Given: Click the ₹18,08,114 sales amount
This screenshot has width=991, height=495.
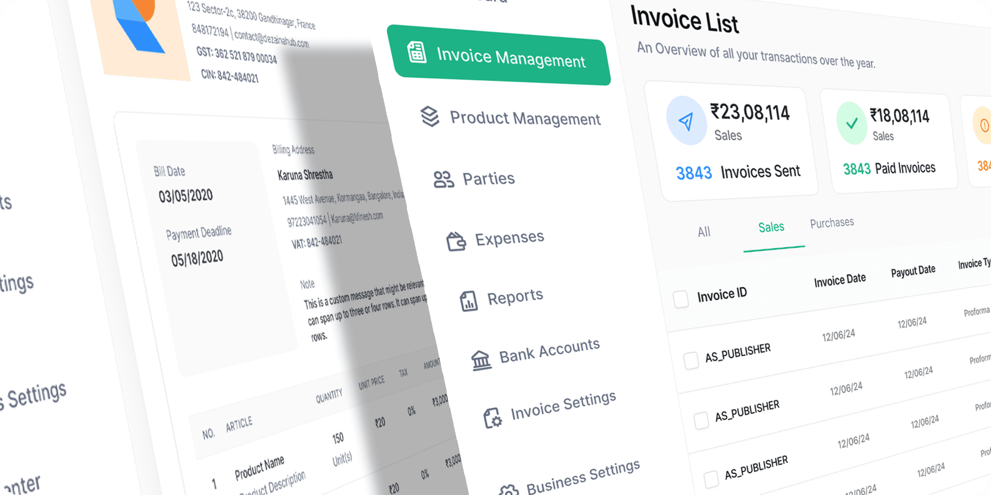Looking at the screenshot, I should pos(899,116).
